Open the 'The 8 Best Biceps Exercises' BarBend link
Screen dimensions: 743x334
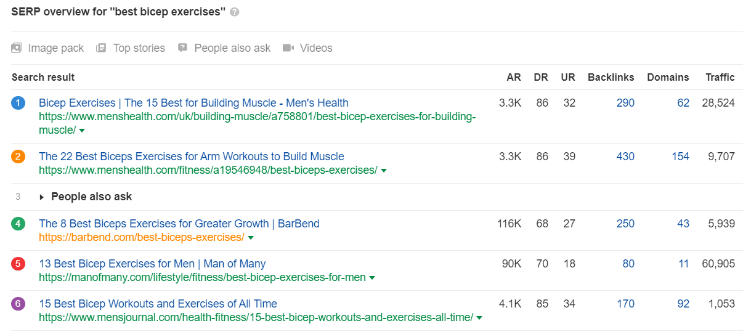coord(179,224)
